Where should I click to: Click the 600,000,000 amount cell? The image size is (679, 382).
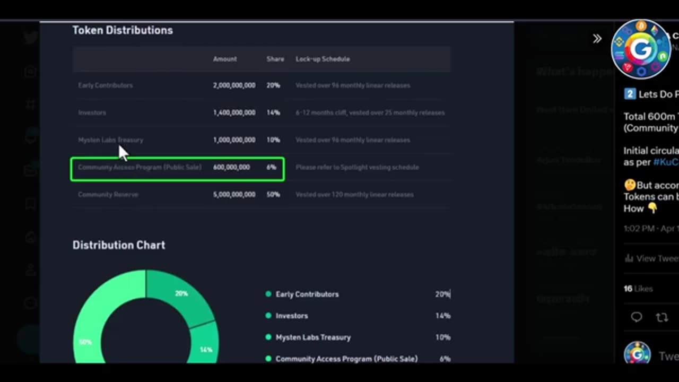231,167
